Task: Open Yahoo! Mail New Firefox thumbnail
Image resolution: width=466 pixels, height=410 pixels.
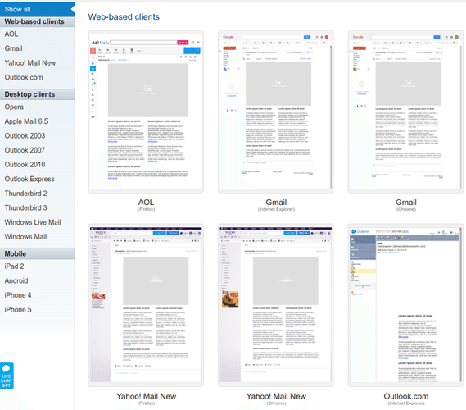Action: [146, 305]
